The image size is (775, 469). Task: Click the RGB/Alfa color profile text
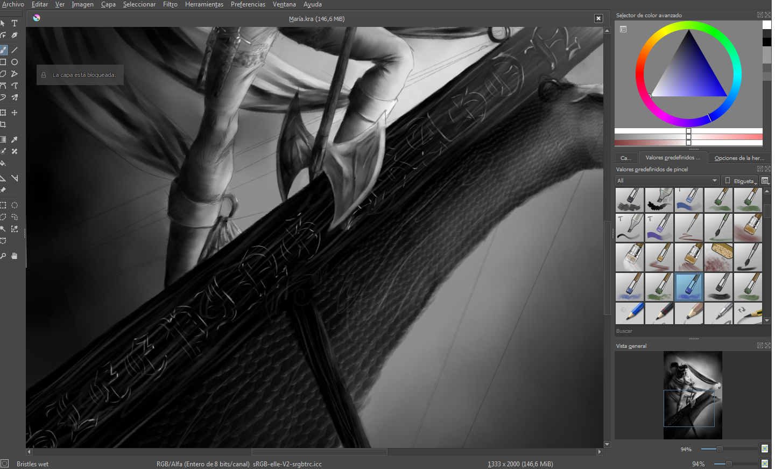[239, 464]
